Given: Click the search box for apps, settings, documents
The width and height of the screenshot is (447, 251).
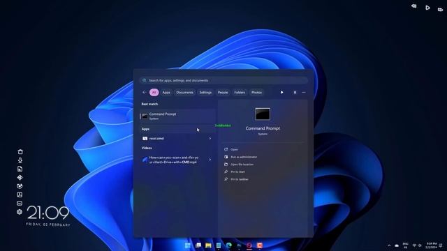Looking at the screenshot, I should 223,81.
